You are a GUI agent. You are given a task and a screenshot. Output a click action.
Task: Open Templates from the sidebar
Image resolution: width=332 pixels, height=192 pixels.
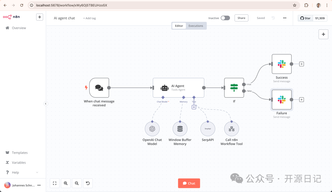point(20,153)
